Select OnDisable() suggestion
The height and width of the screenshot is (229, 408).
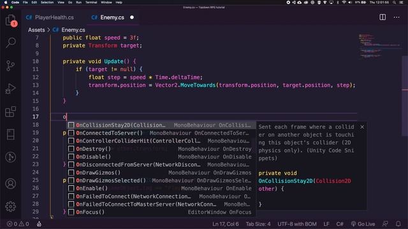pyautogui.click(x=161, y=157)
